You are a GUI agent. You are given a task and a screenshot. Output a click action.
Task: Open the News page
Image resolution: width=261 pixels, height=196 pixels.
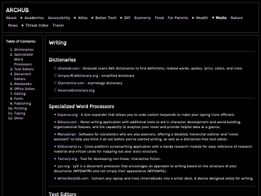coord(13,25)
